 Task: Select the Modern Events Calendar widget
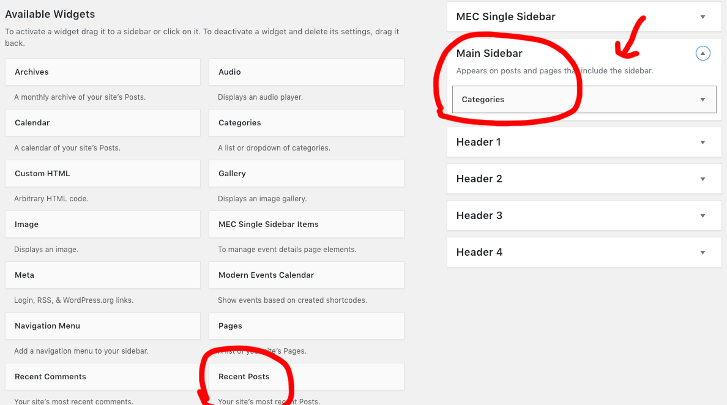[306, 275]
